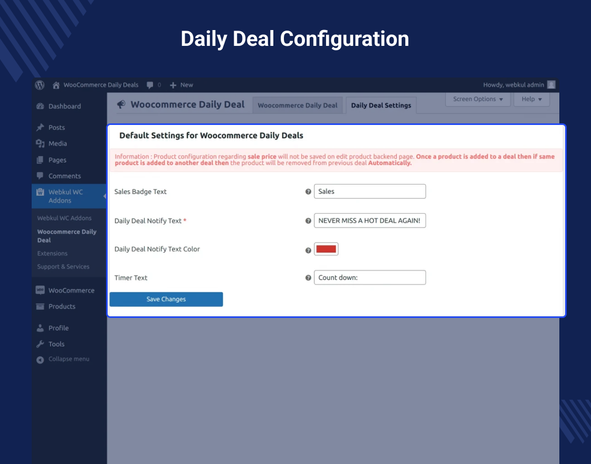The height and width of the screenshot is (464, 591).
Task: Click the Comments speech bubble in admin bar
Action: [150, 85]
